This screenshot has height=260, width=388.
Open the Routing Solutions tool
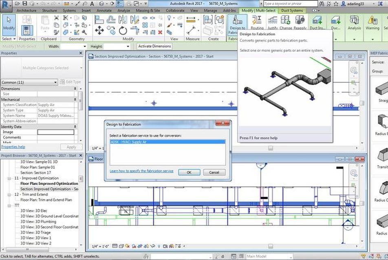coord(257,23)
